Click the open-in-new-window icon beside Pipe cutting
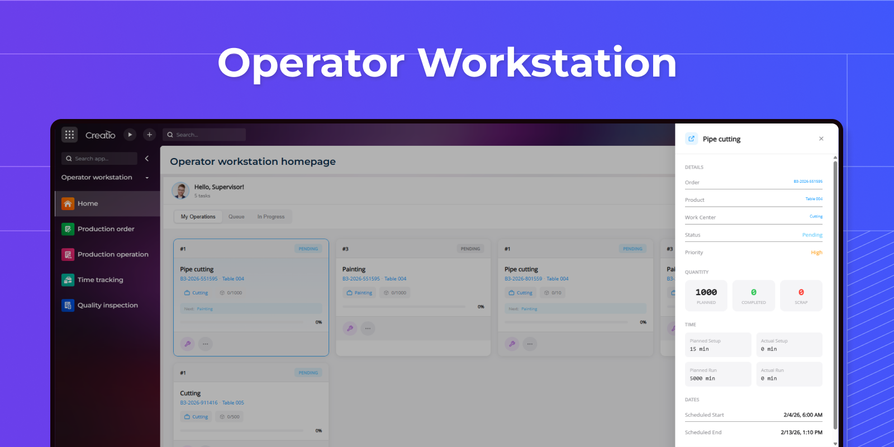This screenshot has width=894, height=447. click(691, 139)
